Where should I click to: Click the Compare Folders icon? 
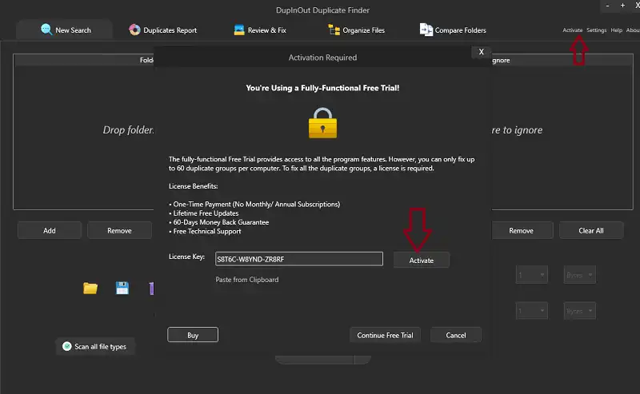coord(426,30)
